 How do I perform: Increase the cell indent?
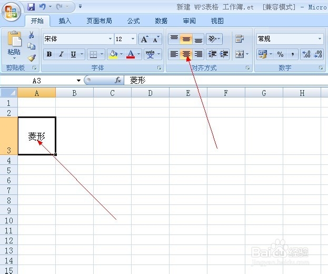coord(224,54)
